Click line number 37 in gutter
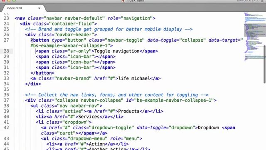The width and height of the screenshot is (266, 150). coord(6,100)
